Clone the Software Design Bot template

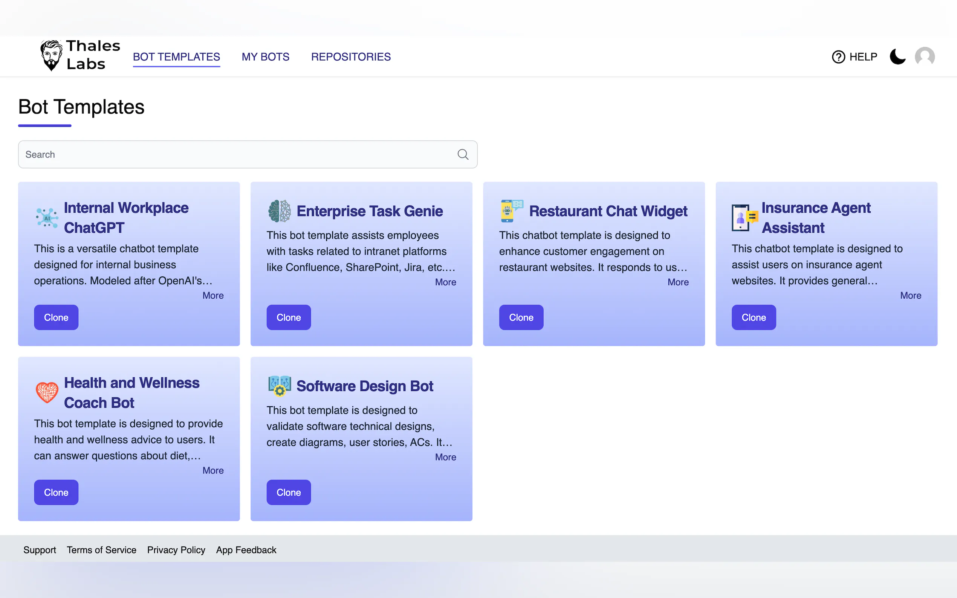pos(288,492)
